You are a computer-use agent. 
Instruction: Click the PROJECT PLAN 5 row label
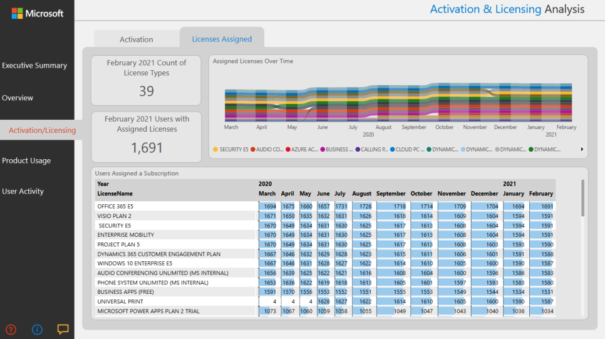tap(118, 244)
